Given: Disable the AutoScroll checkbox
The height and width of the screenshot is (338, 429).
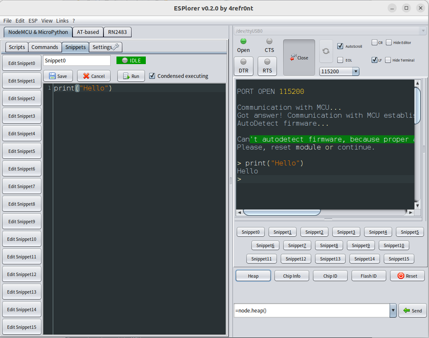Looking at the screenshot, I should [340, 46].
